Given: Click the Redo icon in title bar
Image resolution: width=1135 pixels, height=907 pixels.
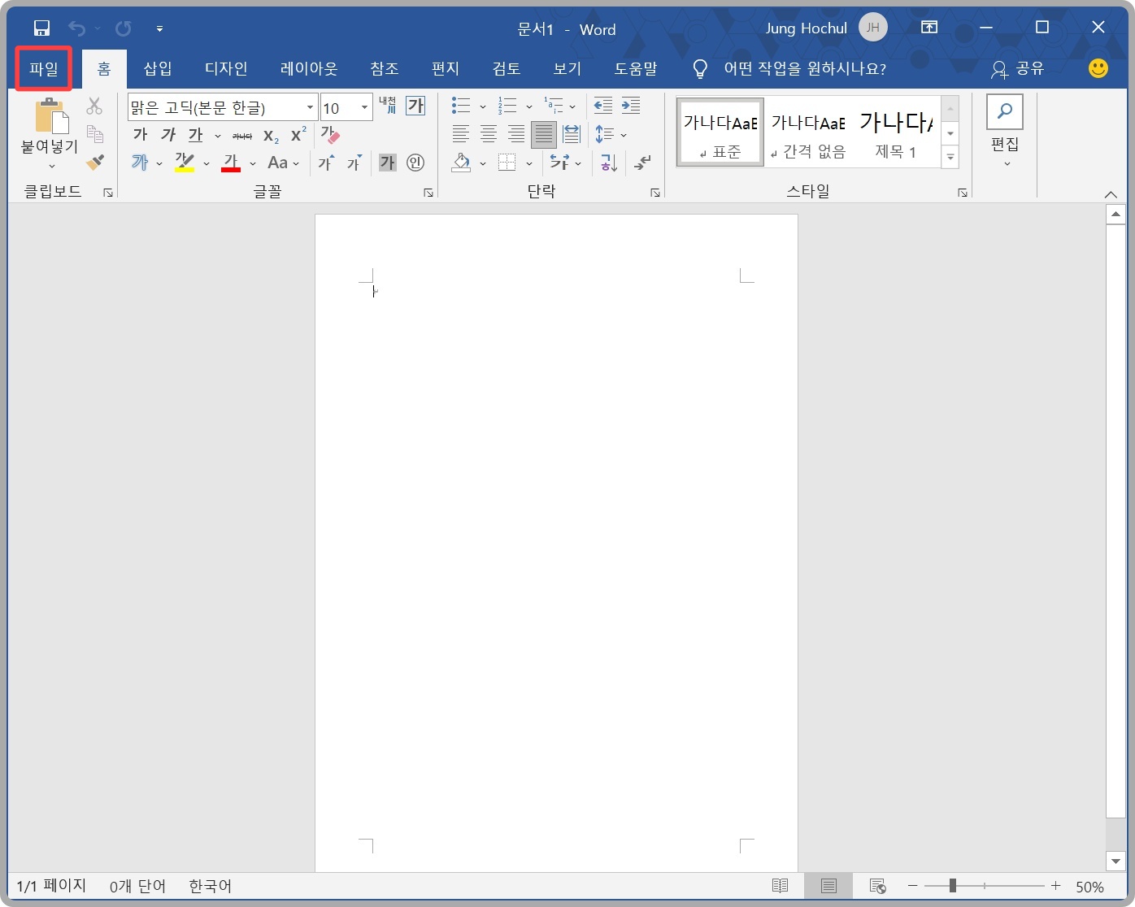Looking at the screenshot, I should point(124,28).
